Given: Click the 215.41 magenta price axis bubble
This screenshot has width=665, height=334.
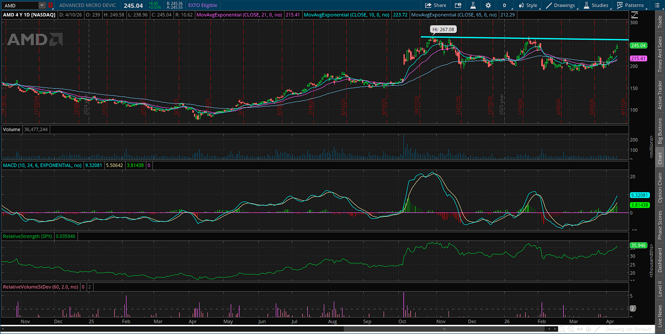Looking at the screenshot, I should (638, 58).
